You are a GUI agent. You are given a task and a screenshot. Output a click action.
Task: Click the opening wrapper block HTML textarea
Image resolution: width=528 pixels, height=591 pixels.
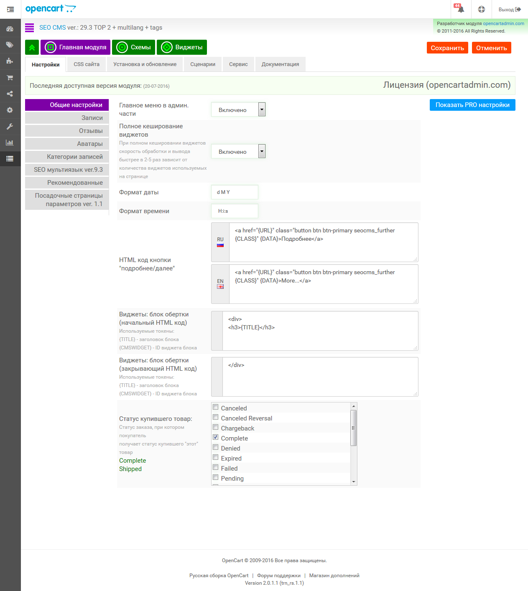[x=320, y=331]
